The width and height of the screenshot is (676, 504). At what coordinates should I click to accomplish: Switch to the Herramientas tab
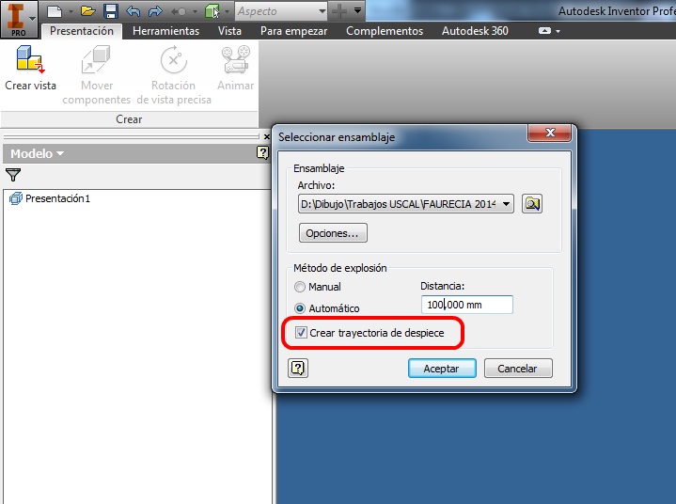[x=166, y=31]
